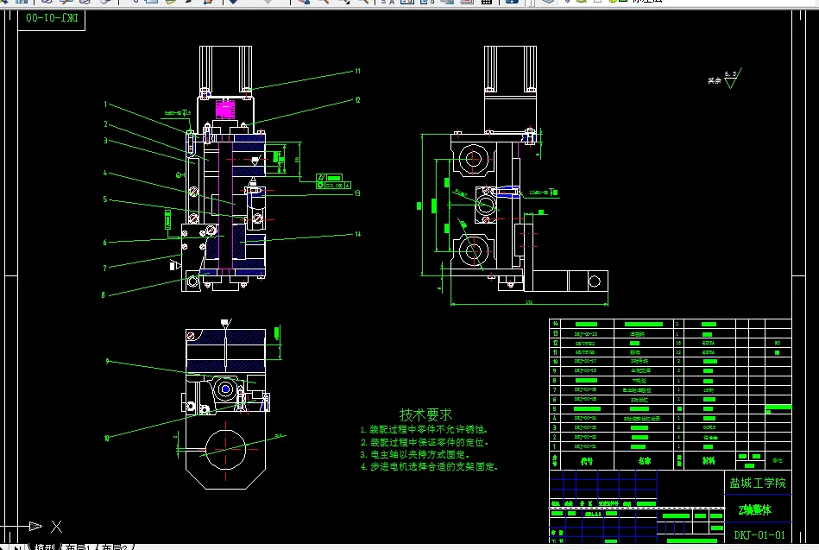Pick the magenta coupling in the front view
The width and height of the screenshot is (819, 550).
point(224,110)
